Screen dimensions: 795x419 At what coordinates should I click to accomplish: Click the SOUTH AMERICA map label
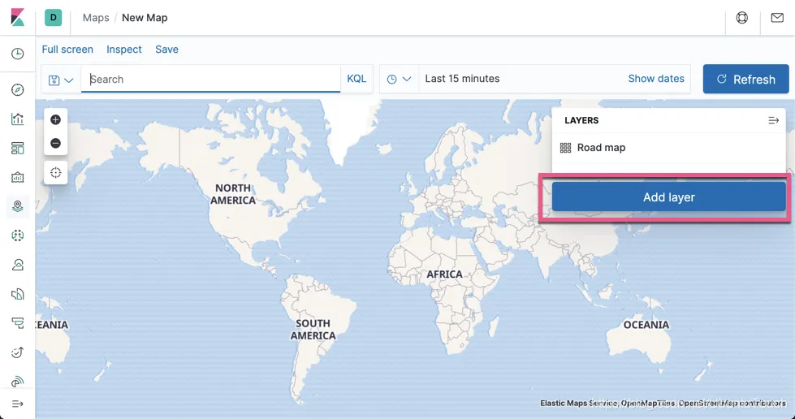(313, 330)
